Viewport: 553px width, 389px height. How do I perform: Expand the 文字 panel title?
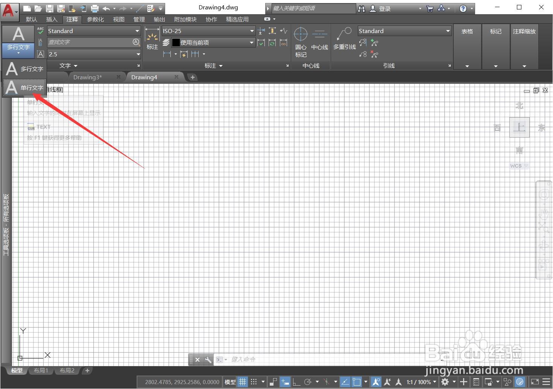(68, 65)
